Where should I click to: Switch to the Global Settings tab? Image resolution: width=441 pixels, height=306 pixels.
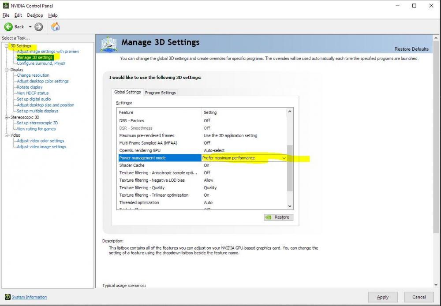click(x=127, y=92)
